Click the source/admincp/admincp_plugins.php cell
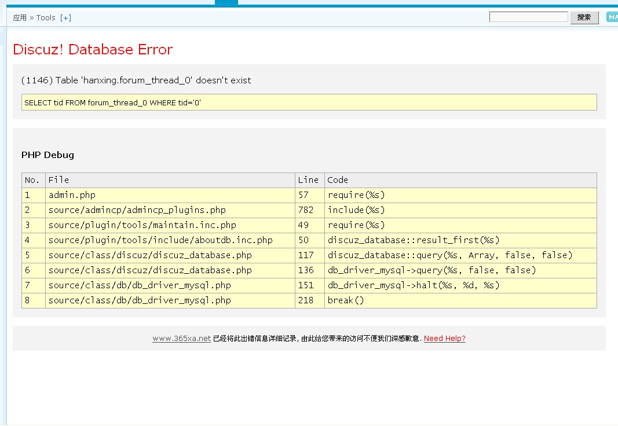 pyautogui.click(x=170, y=210)
